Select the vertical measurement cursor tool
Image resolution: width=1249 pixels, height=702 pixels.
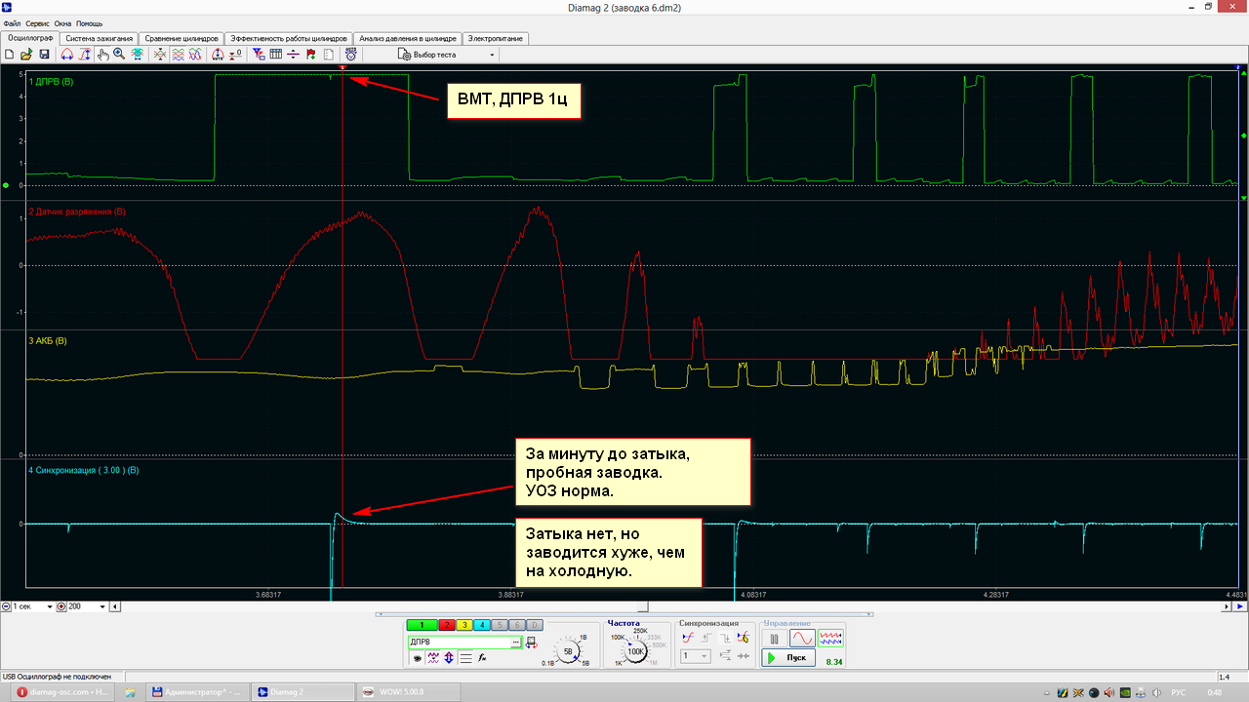85,55
